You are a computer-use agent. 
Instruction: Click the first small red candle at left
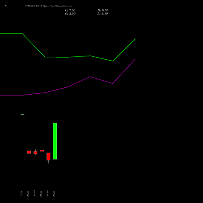29,152
